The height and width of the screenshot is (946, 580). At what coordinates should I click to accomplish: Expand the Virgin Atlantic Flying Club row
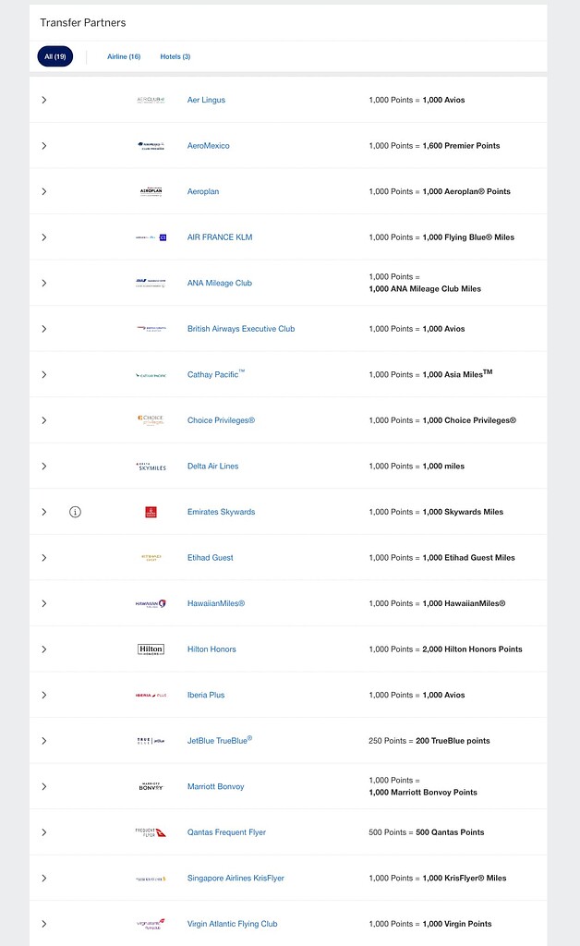[43, 924]
